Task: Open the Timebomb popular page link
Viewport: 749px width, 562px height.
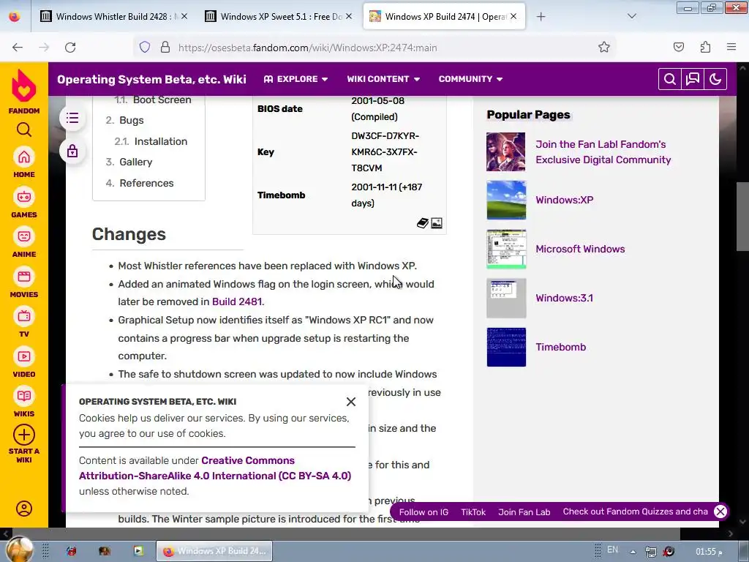Action: tap(560, 347)
